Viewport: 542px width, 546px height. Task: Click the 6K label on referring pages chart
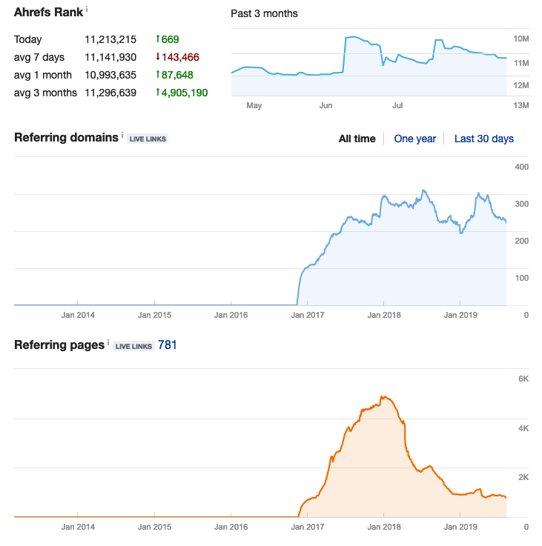pyautogui.click(x=523, y=379)
